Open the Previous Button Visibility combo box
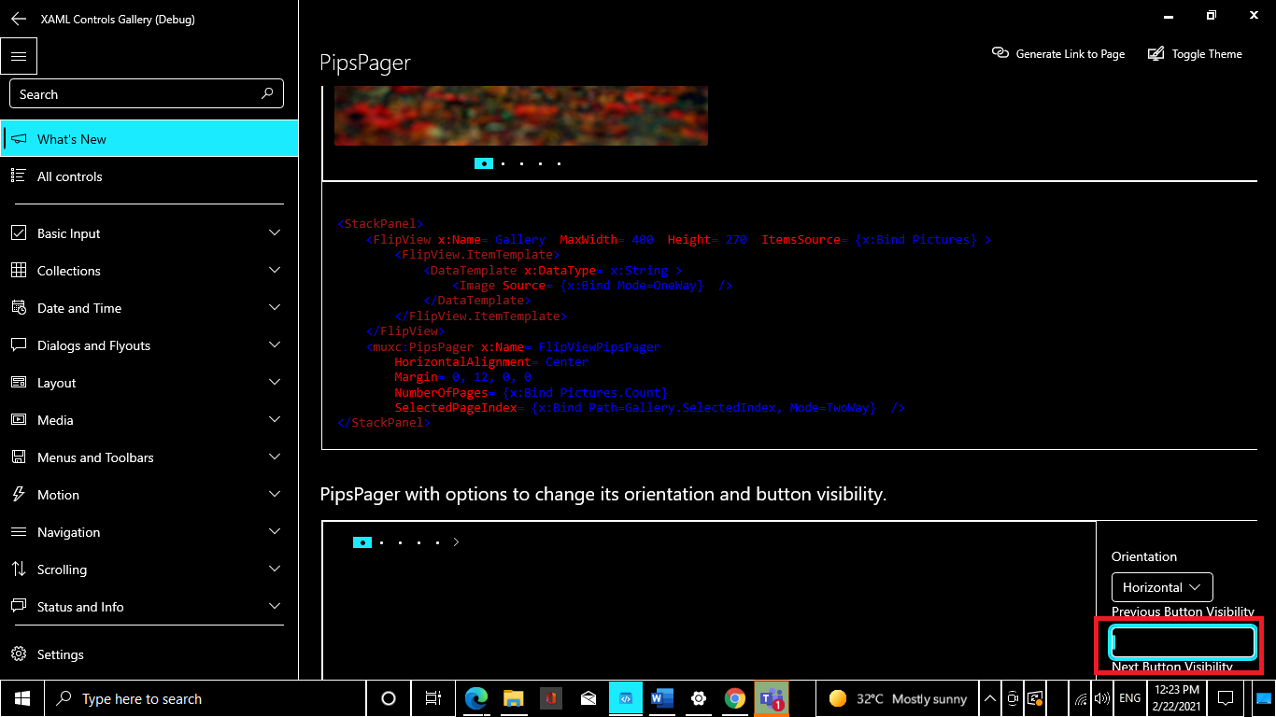 (x=1182, y=641)
